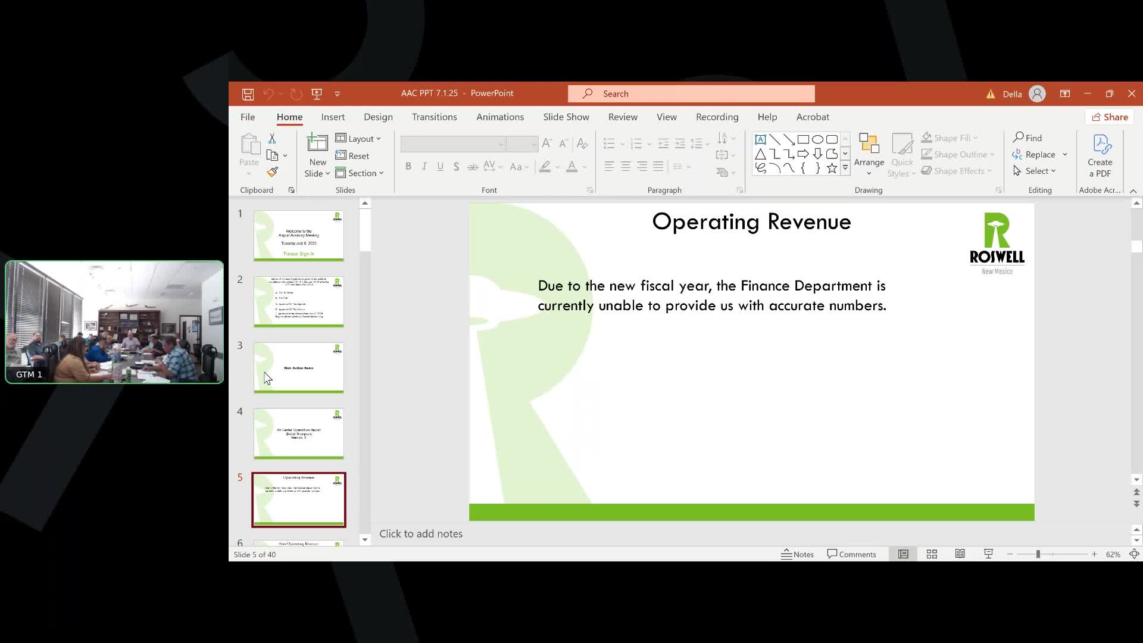The width and height of the screenshot is (1143, 643).
Task: Open the Transitions tab
Action: [434, 117]
